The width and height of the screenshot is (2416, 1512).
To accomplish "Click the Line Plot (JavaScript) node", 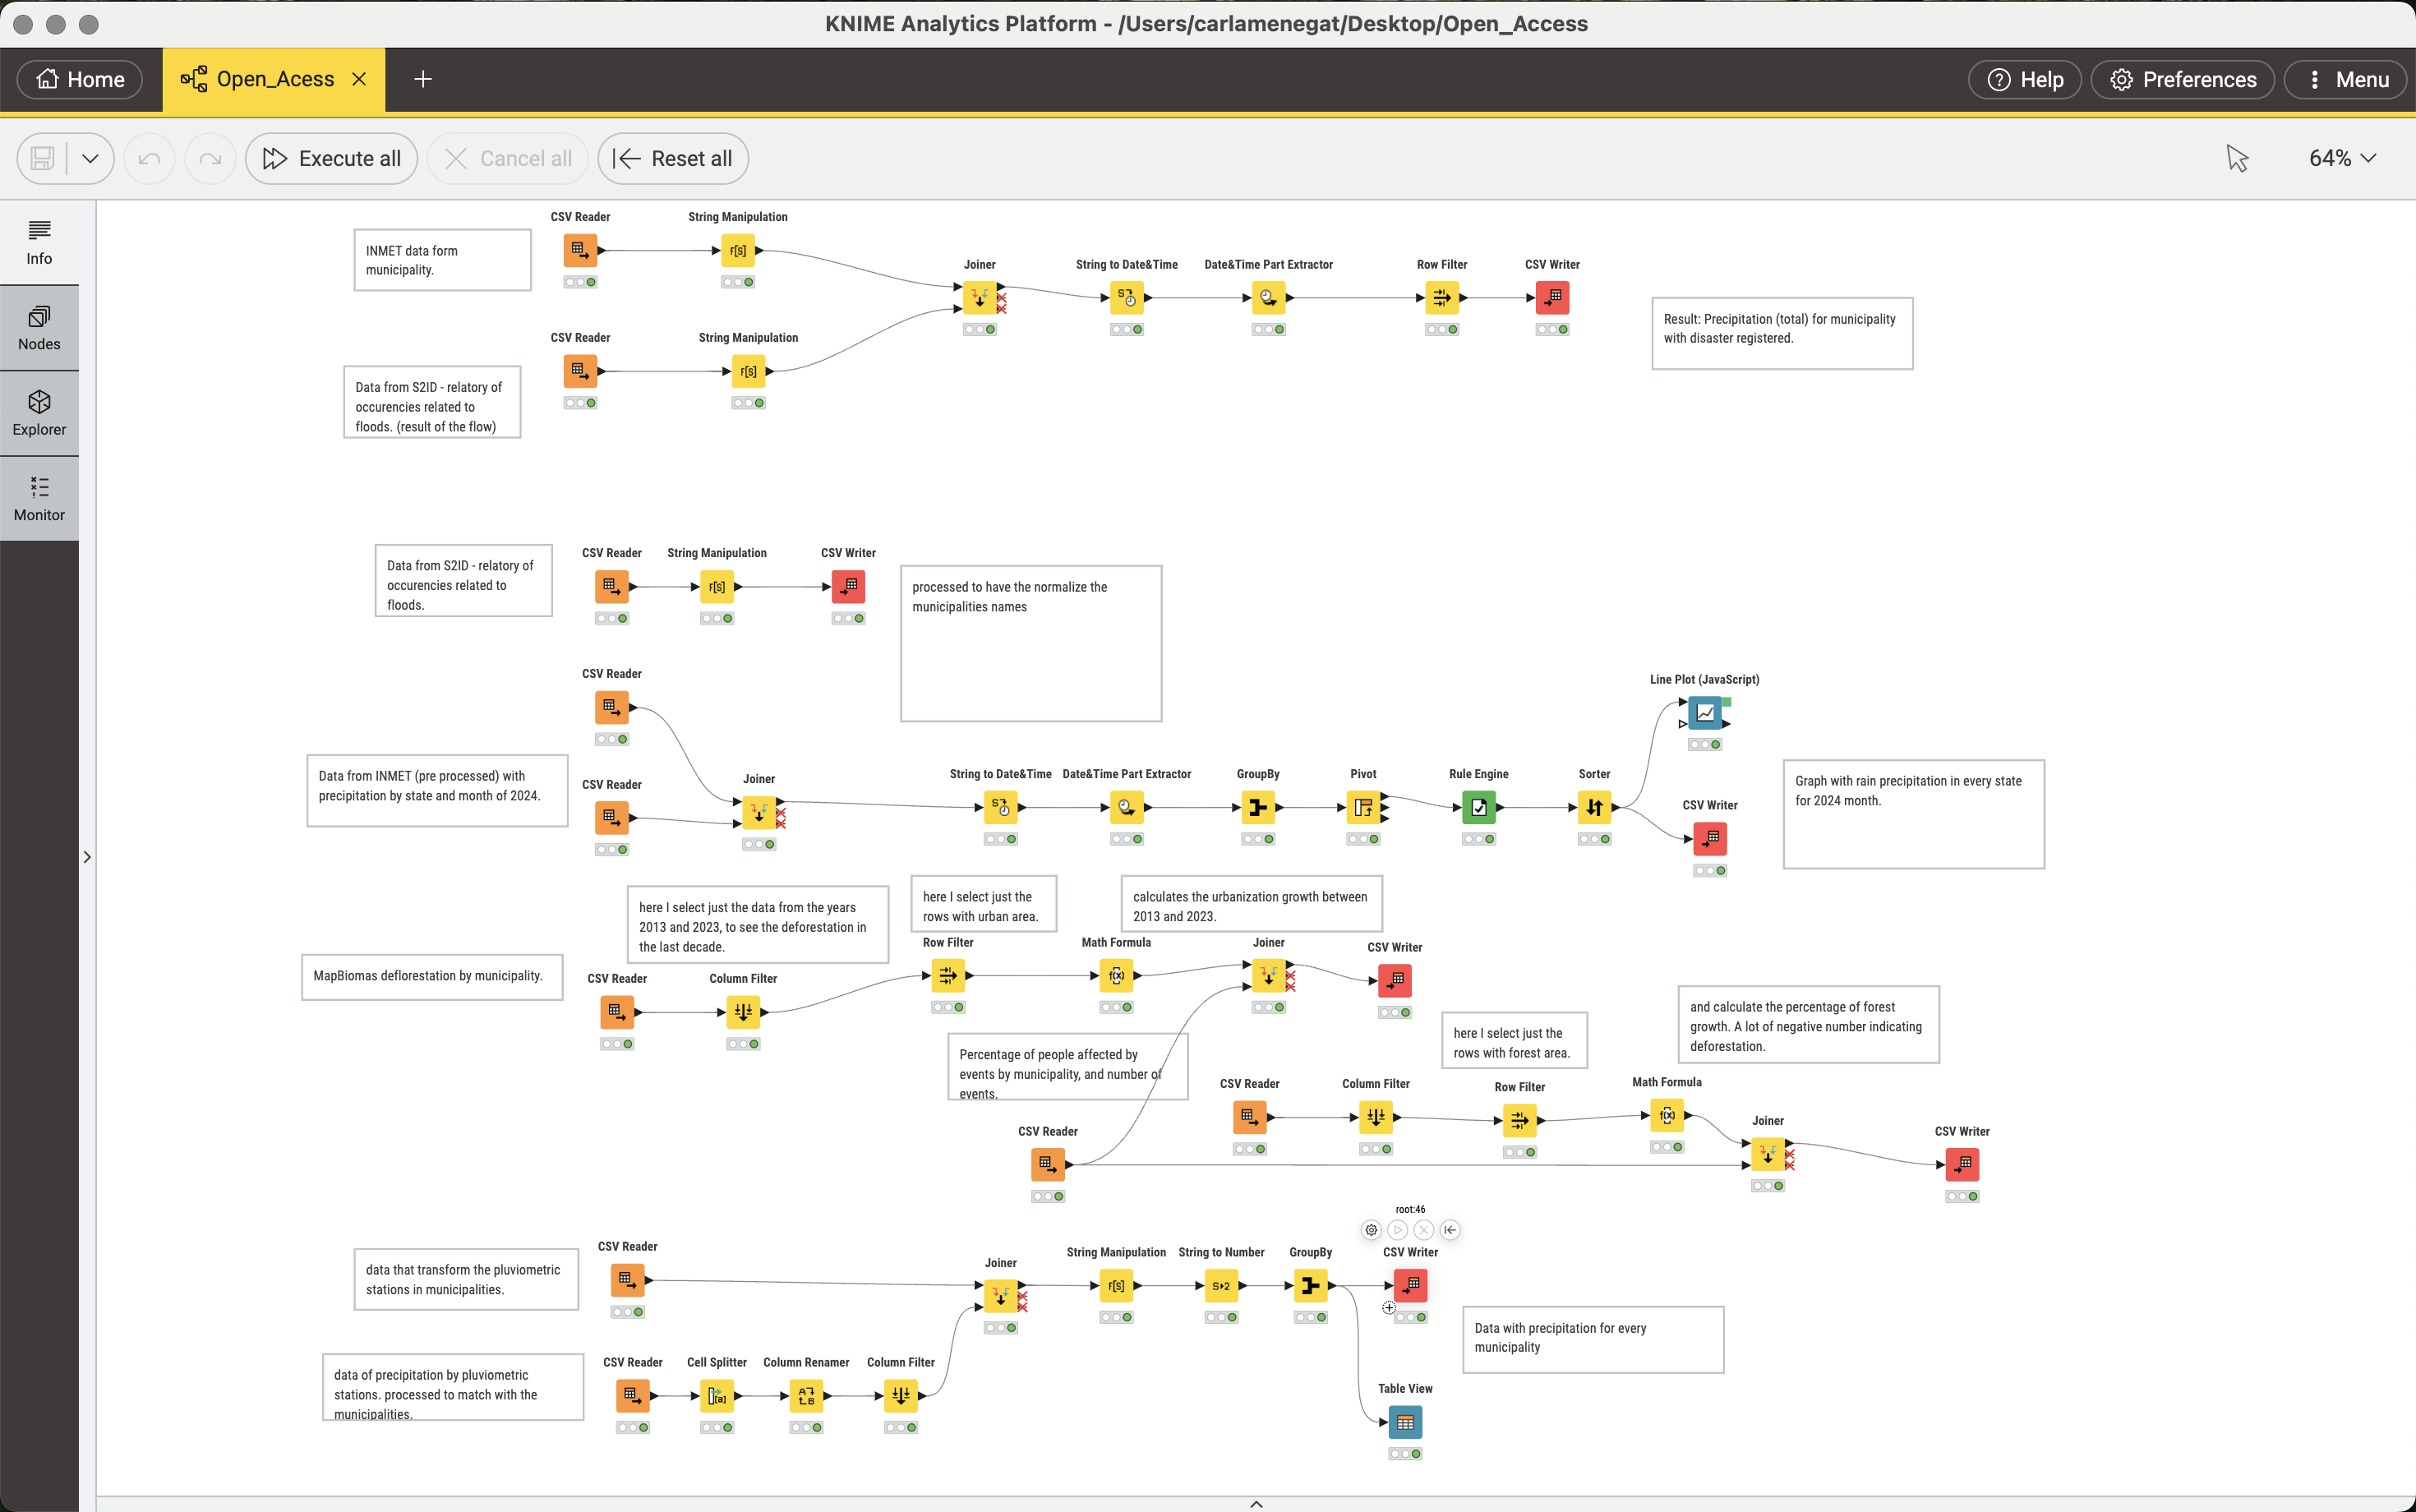I will tap(1704, 713).
